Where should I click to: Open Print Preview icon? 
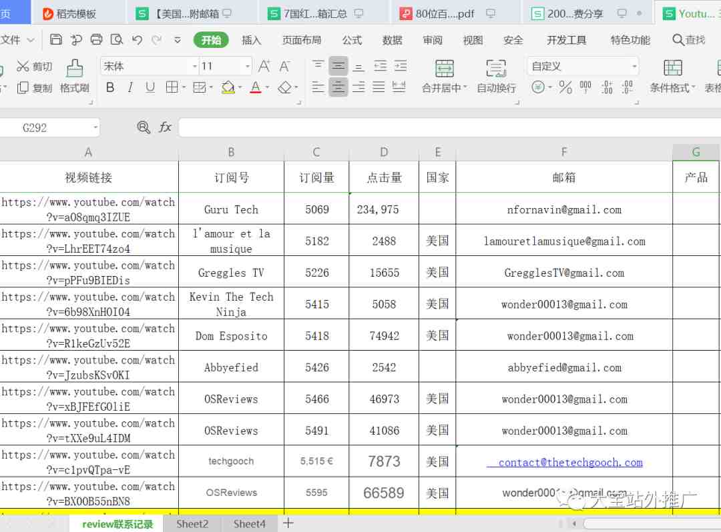pos(117,39)
